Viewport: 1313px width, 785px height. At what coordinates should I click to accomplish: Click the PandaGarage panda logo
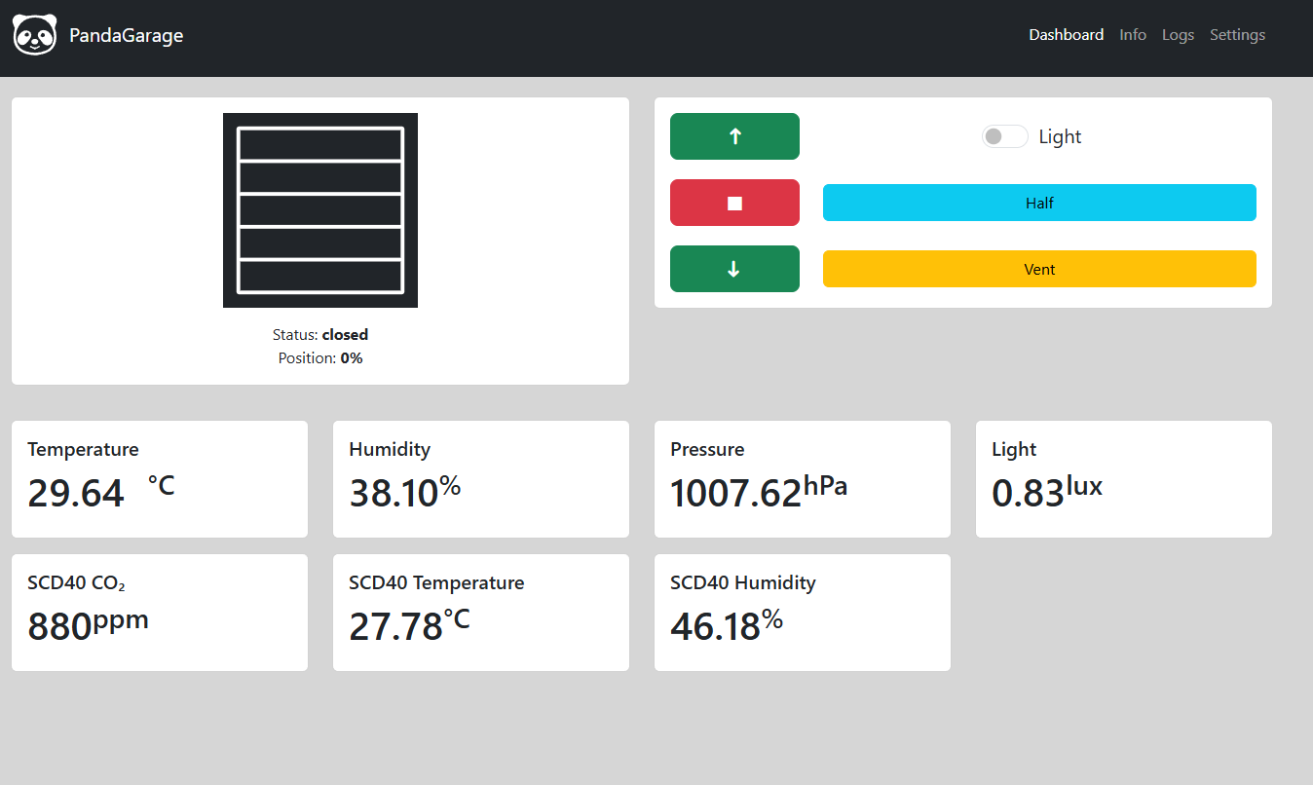(x=35, y=35)
